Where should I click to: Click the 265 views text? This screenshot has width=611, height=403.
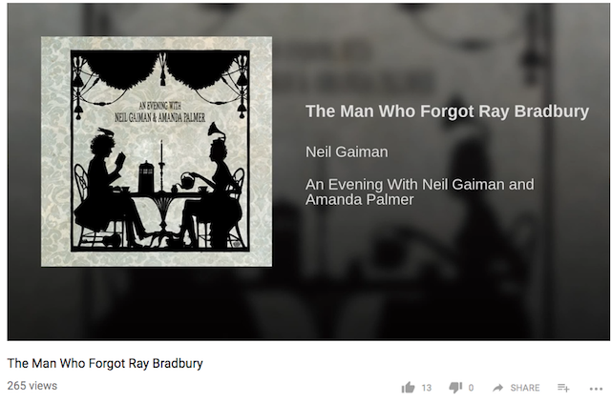(x=32, y=386)
